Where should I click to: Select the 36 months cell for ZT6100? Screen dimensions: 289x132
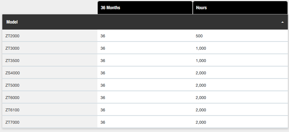pos(145,110)
